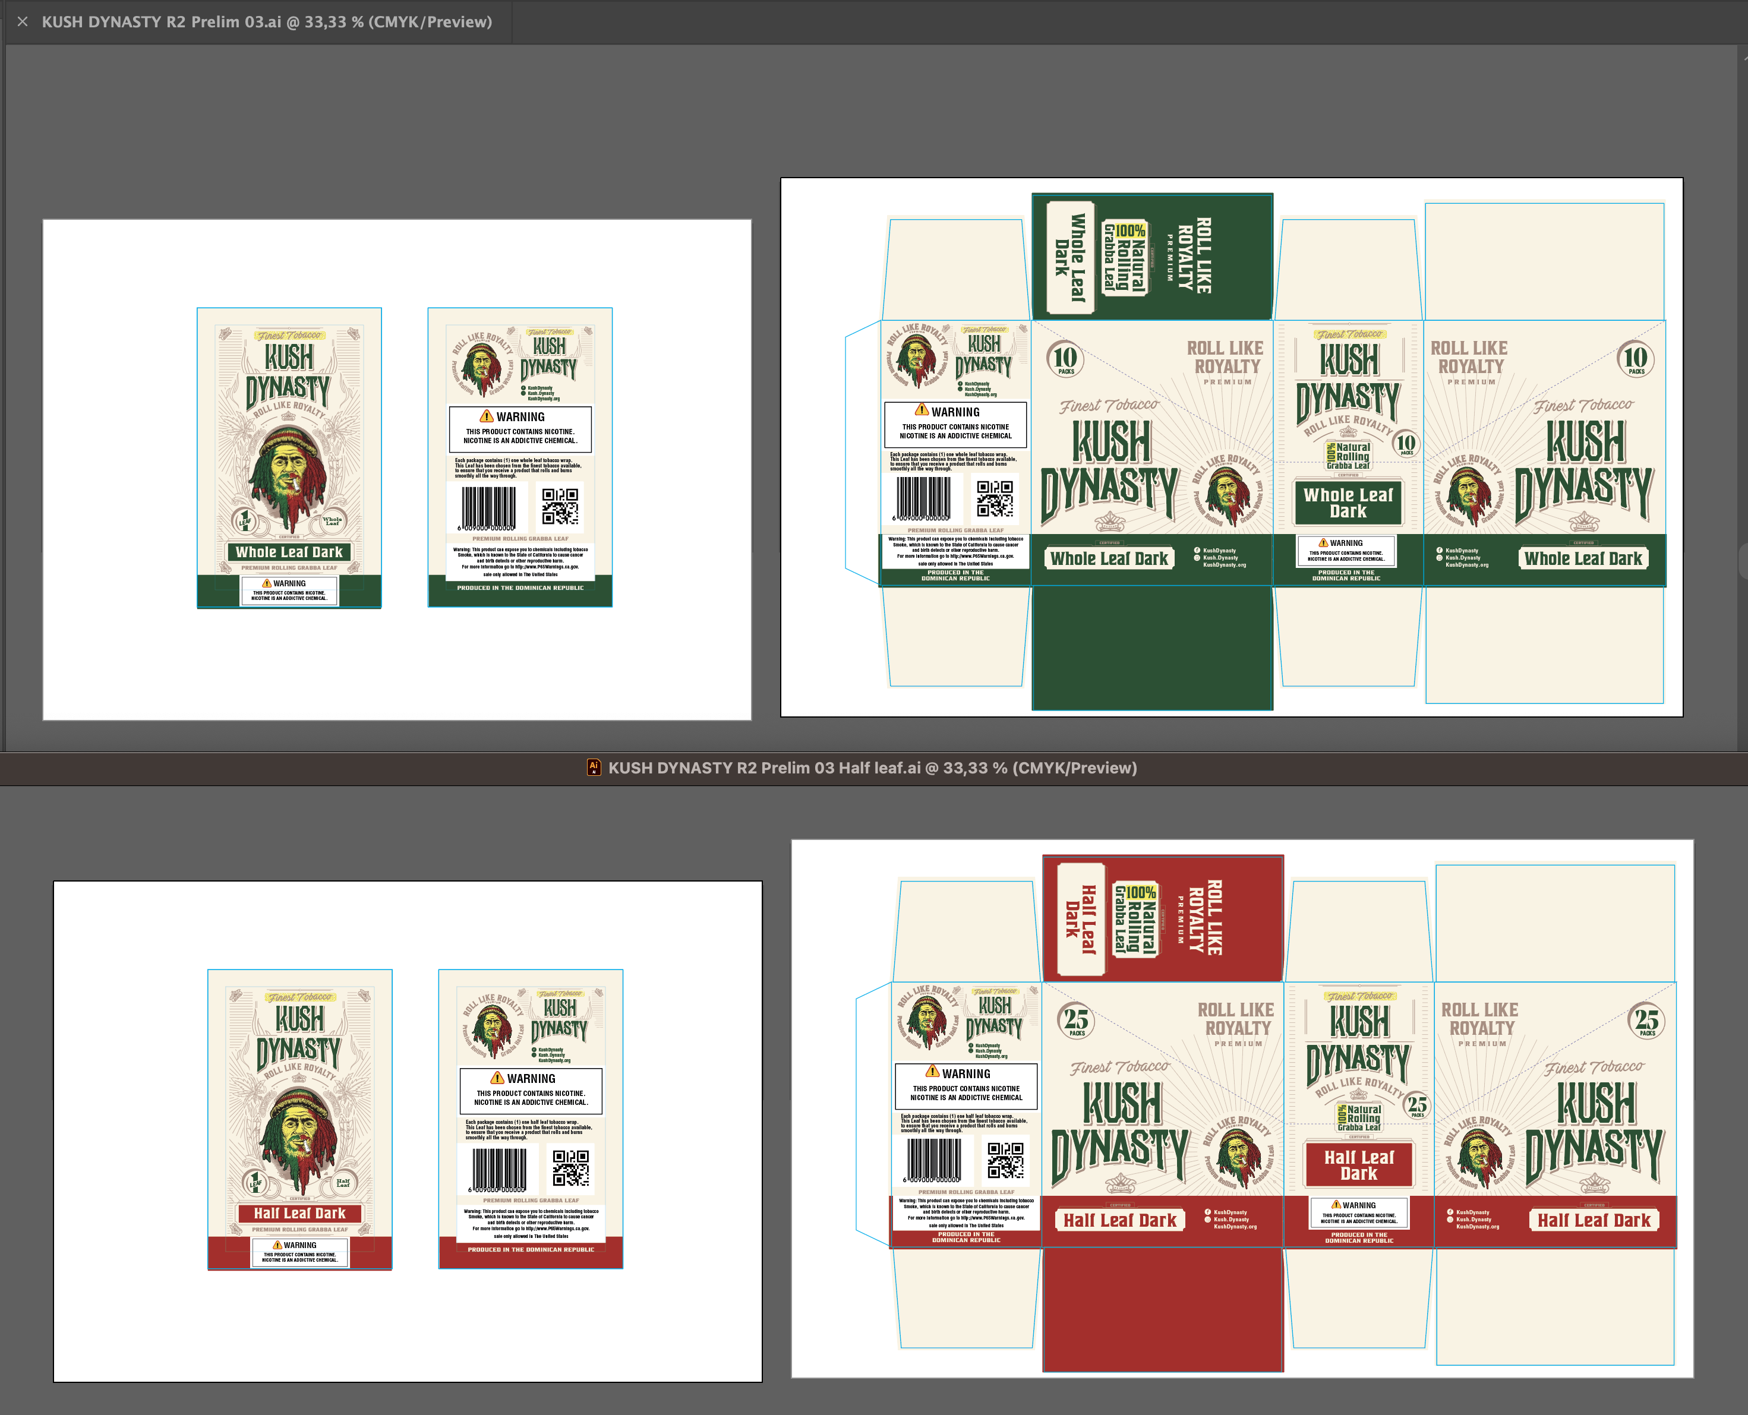The height and width of the screenshot is (1415, 1748).
Task: Select blank cream top-right flap of green box dieline
Action: coord(1544,261)
